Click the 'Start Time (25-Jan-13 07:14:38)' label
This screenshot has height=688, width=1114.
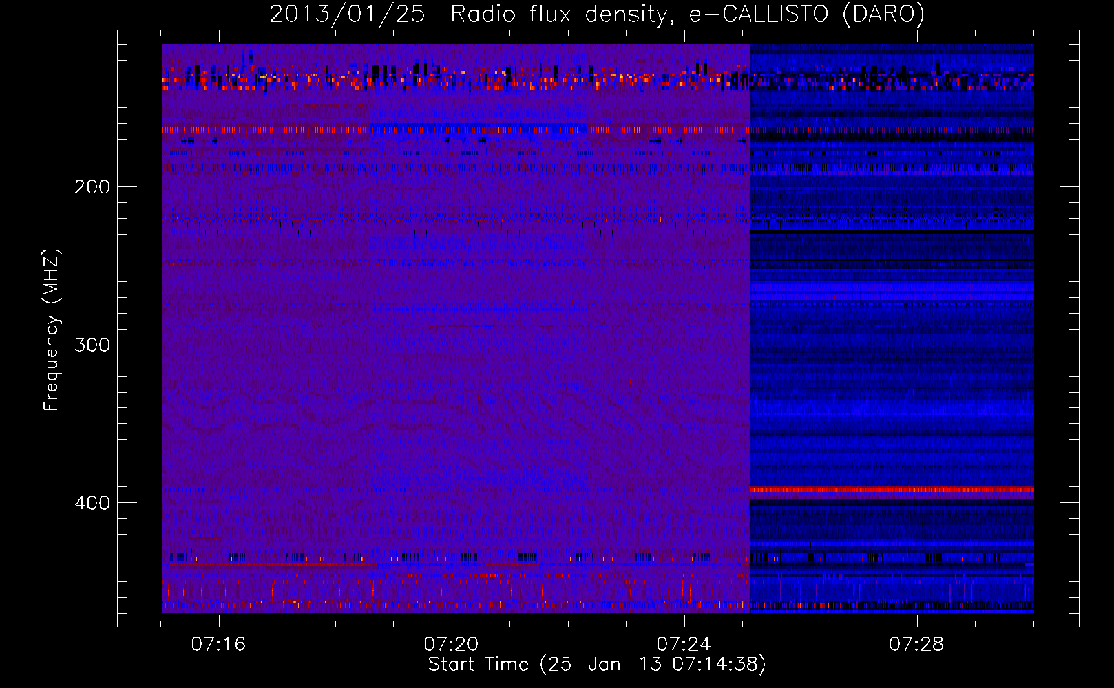click(x=597, y=665)
